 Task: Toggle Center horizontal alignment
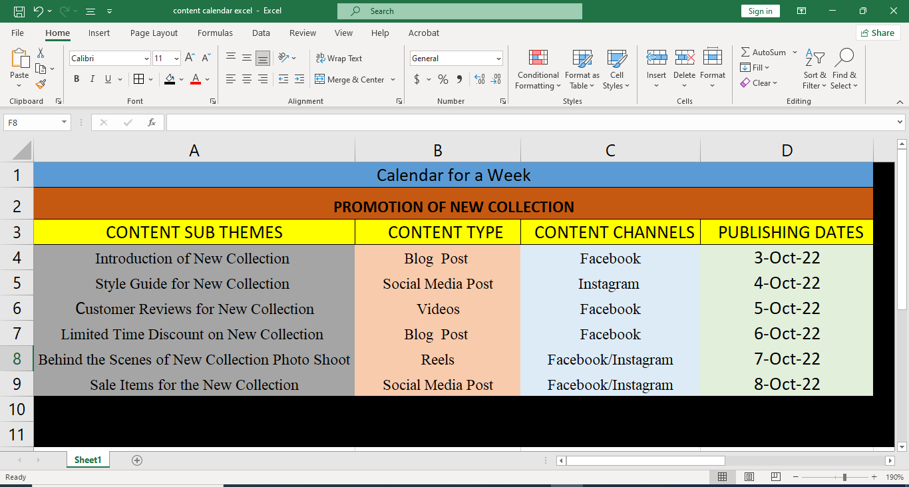click(x=247, y=79)
